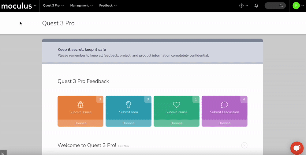Click the magnifier search icon
The image size is (306, 155).
[281, 6]
